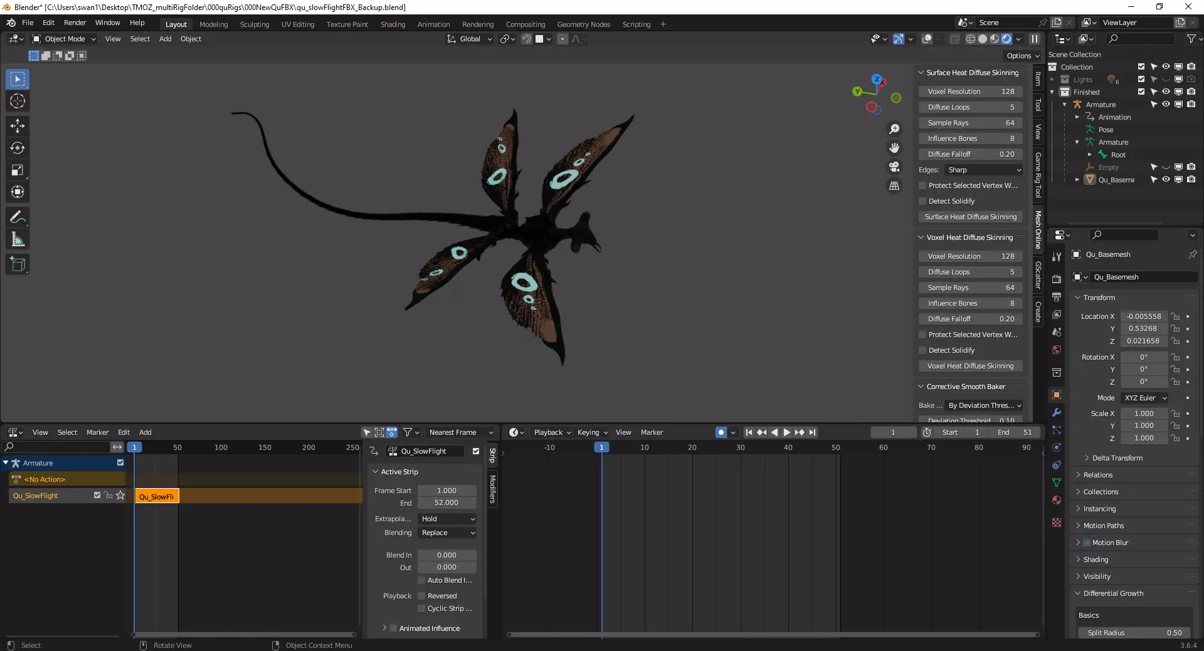Select the Rotate tool
Image resolution: width=1204 pixels, height=651 pixels.
click(x=18, y=148)
